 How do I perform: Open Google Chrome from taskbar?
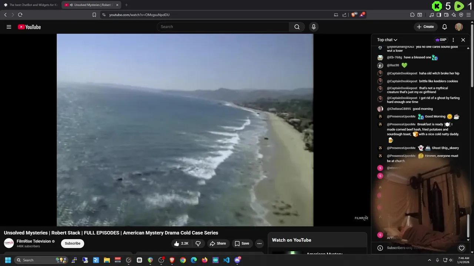183,260
